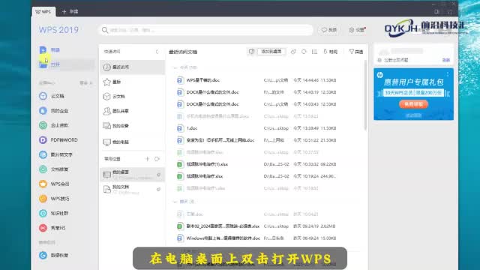Click the orange button in HP ad banner
This screenshot has width=480, height=270.
[413, 104]
